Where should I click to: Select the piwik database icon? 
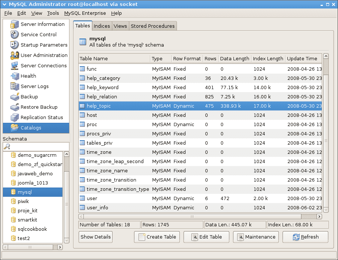click(x=13, y=201)
